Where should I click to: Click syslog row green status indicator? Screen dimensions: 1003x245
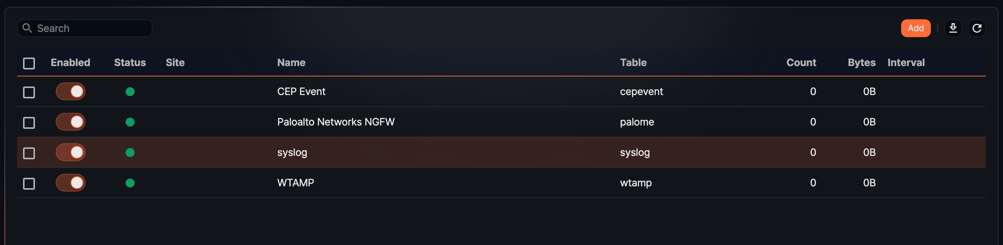pos(130,153)
